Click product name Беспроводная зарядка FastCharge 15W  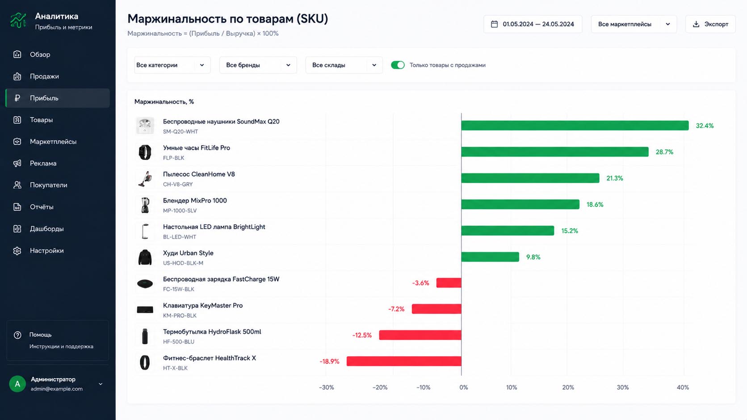point(221,279)
